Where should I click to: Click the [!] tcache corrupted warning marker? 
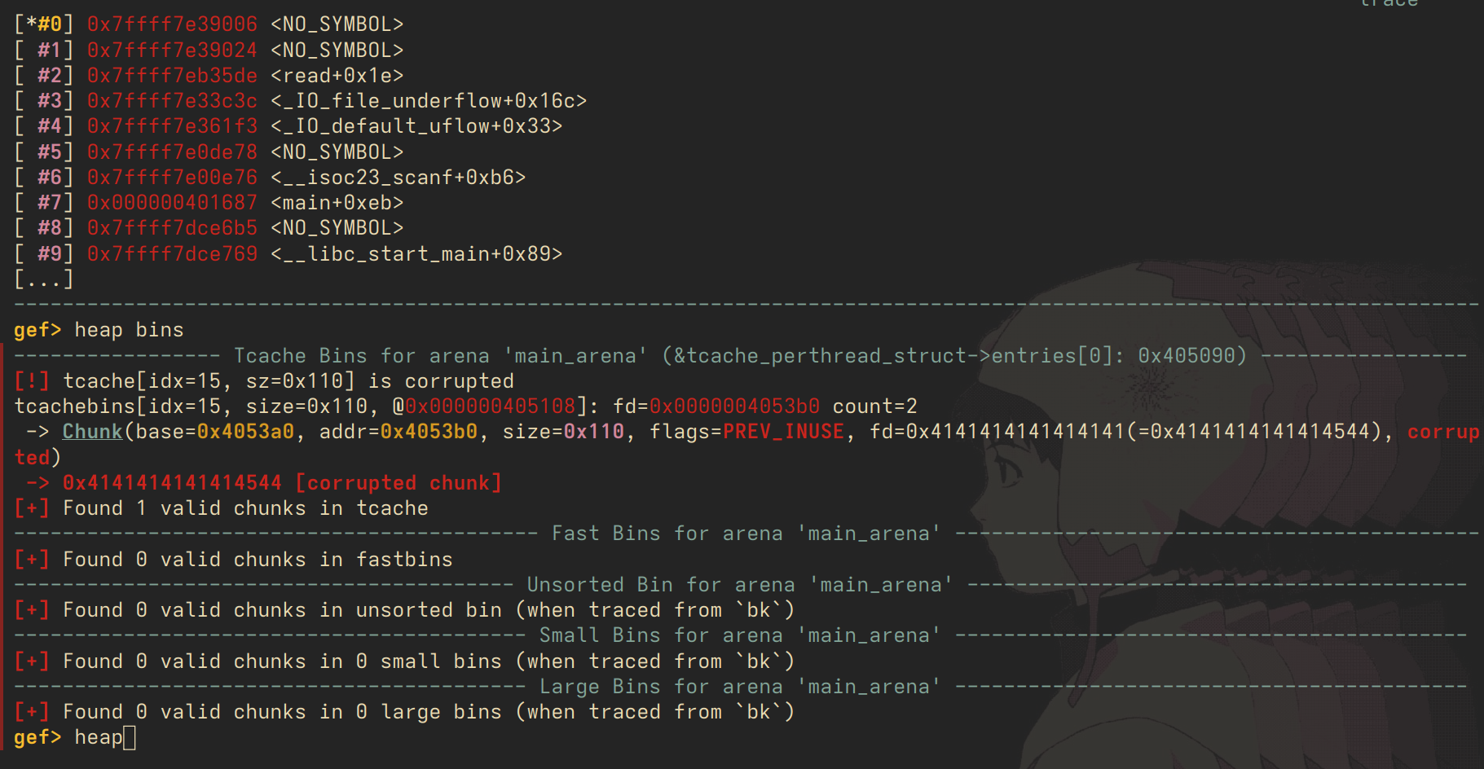coord(32,381)
